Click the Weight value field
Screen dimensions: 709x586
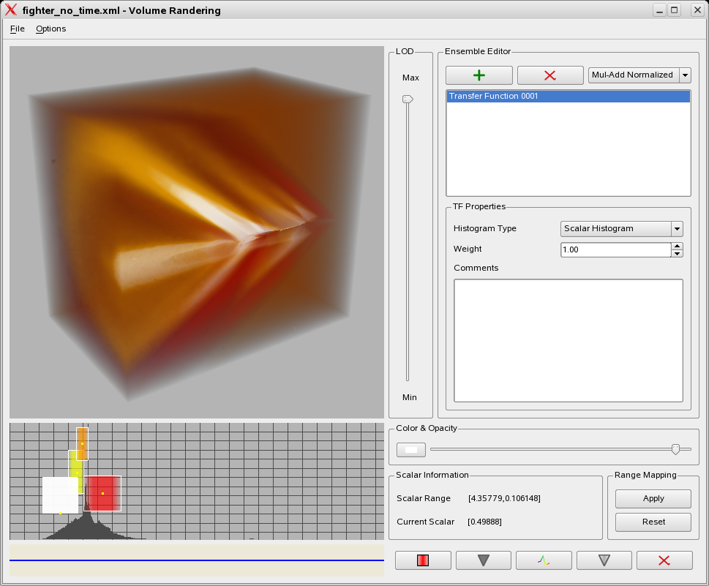(616, 249)
